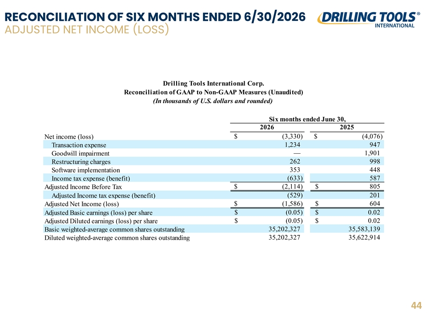Image resolution: width=427 pixels, height=320 pixels.
Task: Select software implementation value 448
Action: coord(375,170)
